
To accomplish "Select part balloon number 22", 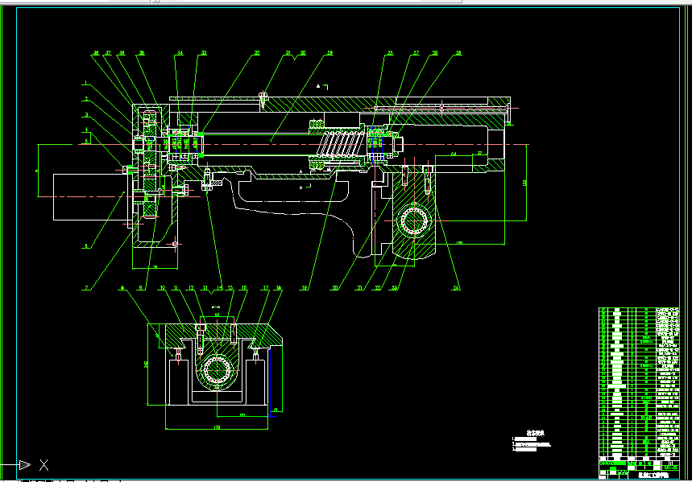I will 378,288.
